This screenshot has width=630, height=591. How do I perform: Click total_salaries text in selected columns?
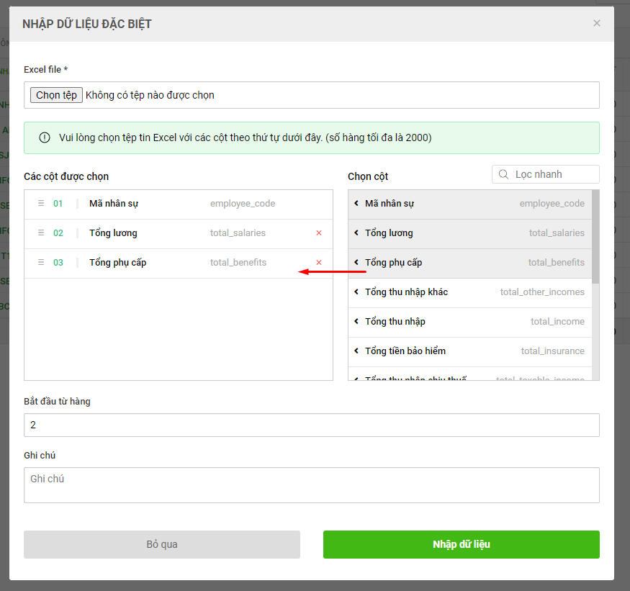tap(238, 233)
